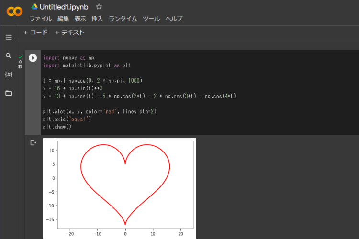Click the plt.show() line
This screenshot has width=359, height=239.
57,127
